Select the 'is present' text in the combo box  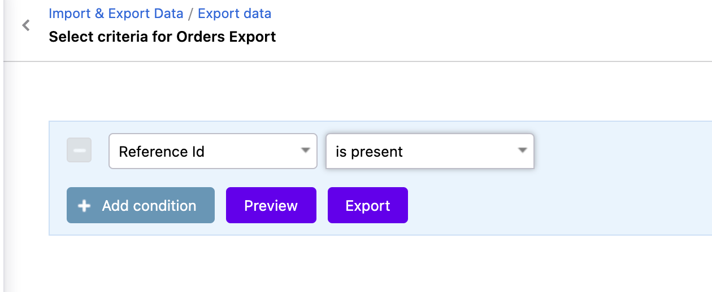pos(369,152)
